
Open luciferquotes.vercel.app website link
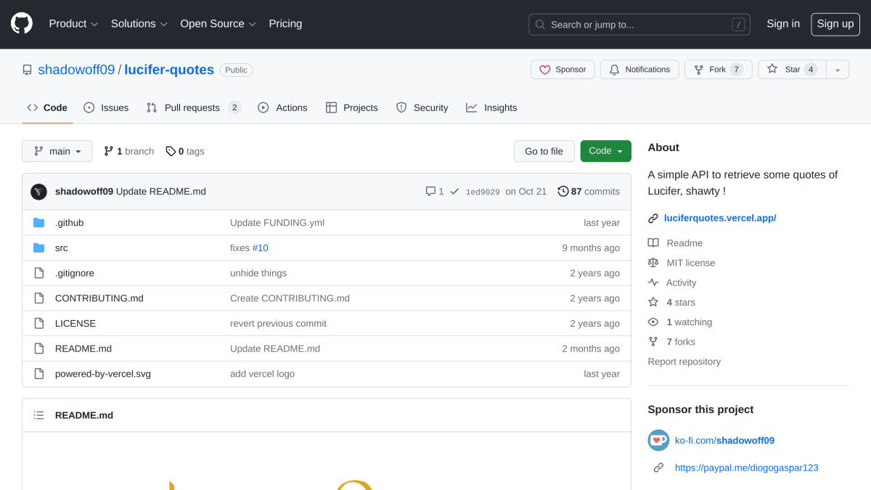(x=720, y=218)
